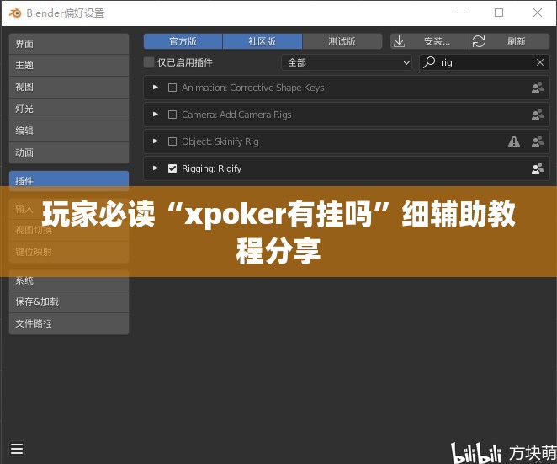Click community icon on Skinify Rig row

pos(538,141)
